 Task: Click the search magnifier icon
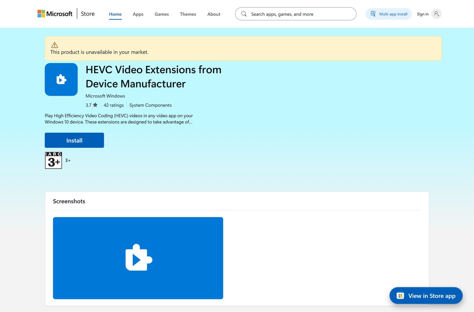point(244,14)
